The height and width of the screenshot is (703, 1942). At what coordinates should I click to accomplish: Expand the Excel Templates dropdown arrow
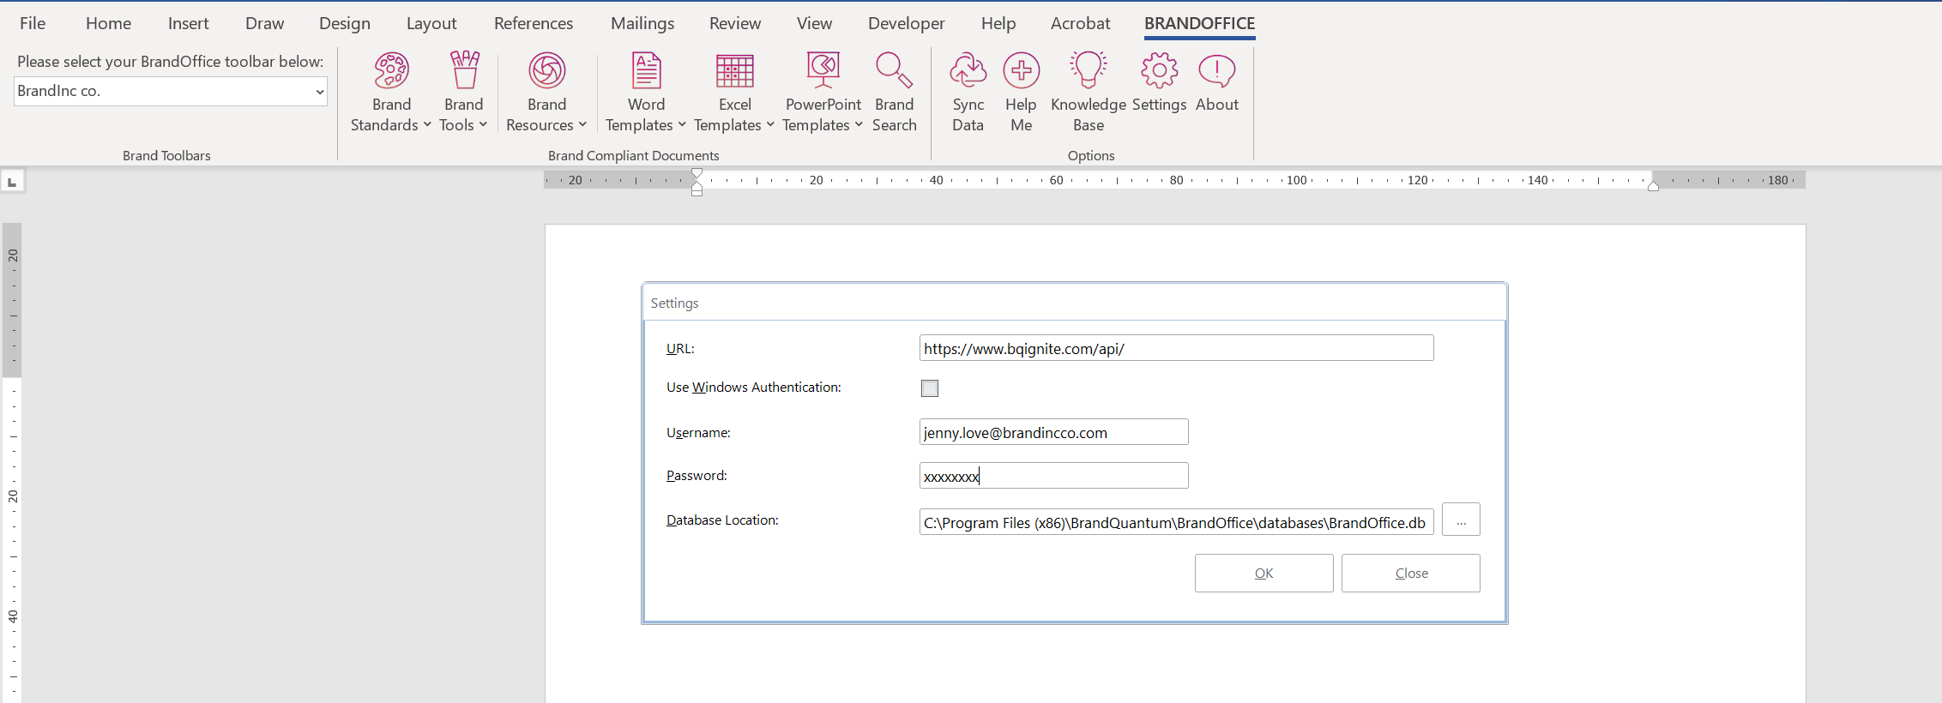pyautogui.click(x=770, y=125)
